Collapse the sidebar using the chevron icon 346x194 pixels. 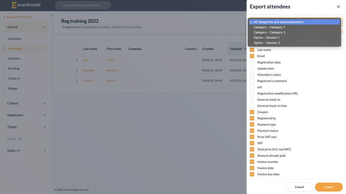pyautogui.click(x=52, y=15)
